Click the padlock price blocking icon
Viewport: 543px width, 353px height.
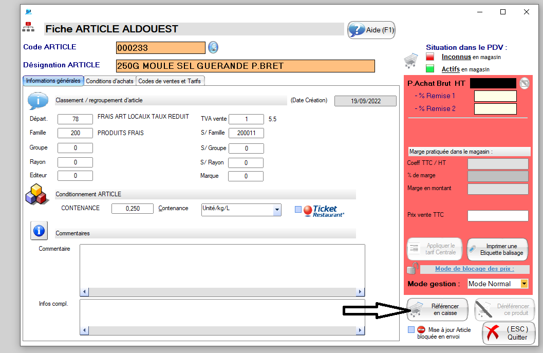point(412,268)
